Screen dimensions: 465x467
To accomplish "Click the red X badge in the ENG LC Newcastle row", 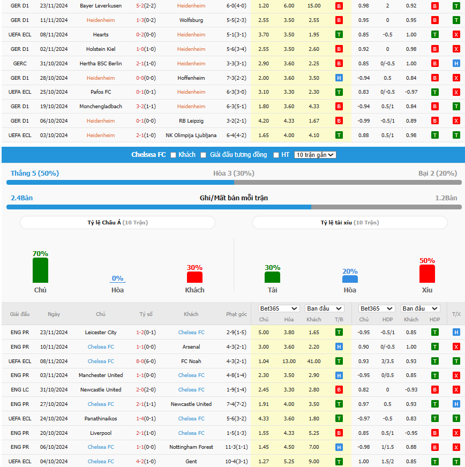I will click(x=456, y=389).
